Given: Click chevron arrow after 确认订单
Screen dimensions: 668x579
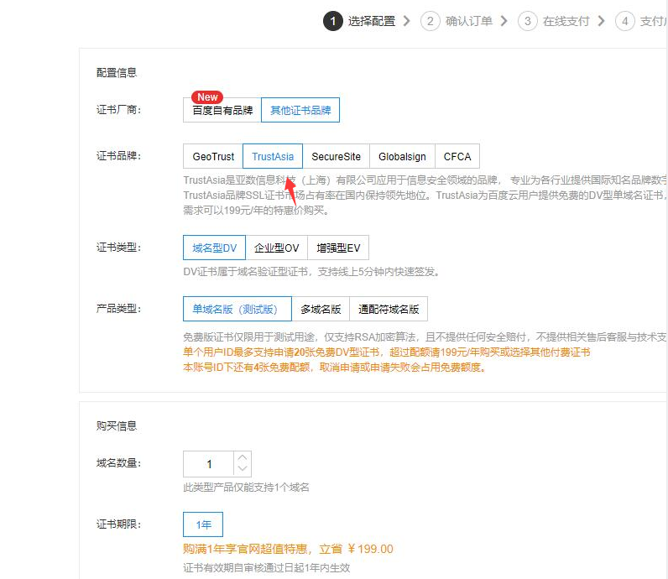Looking at the screenshot, I should (x=504, y=21).
